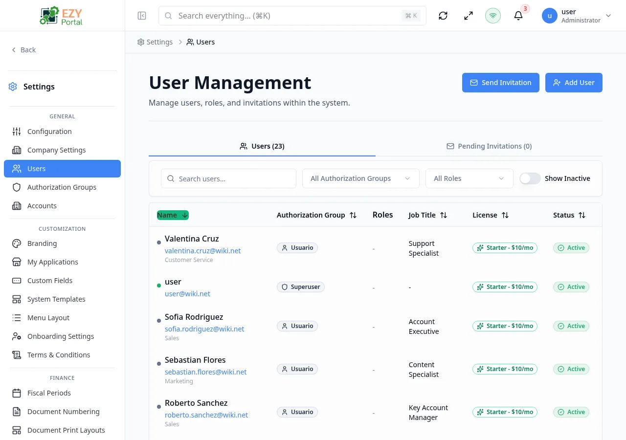Image resolution: width=626 pixels, height=440 pixels.
Task: Open Configuration in sidebar
Action: 62,132
